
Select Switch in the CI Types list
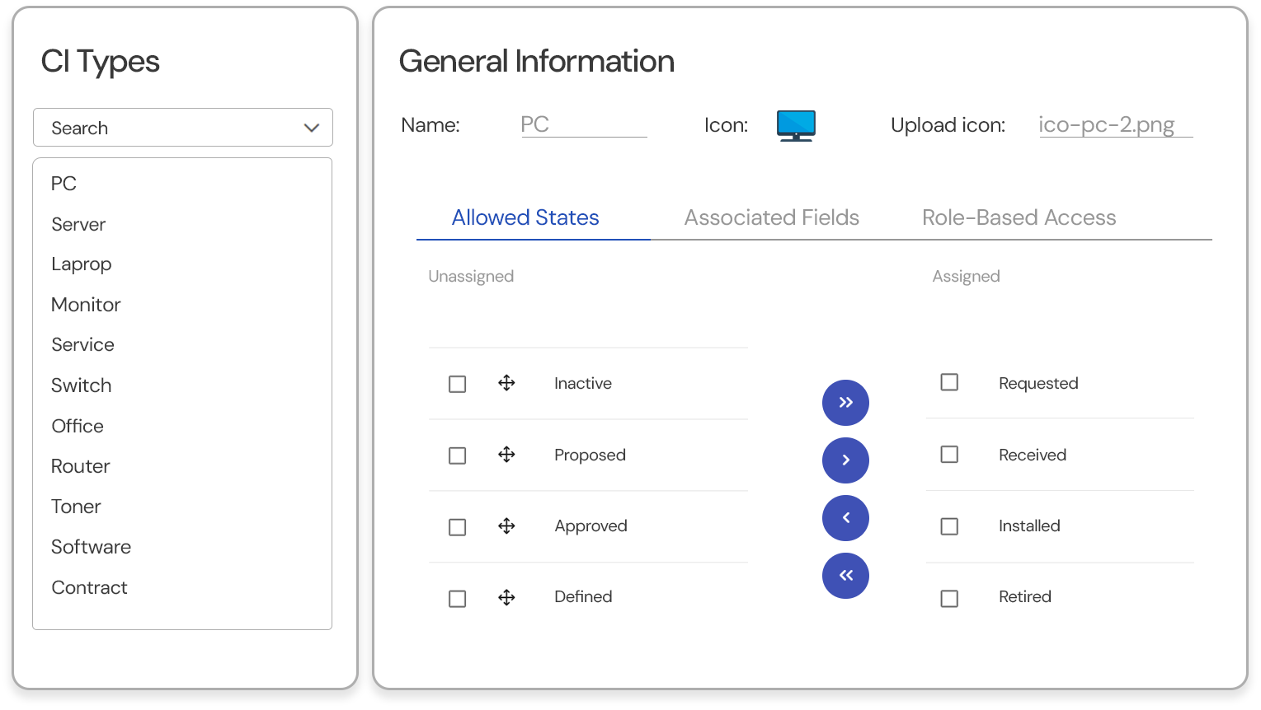tap(81, 385)
